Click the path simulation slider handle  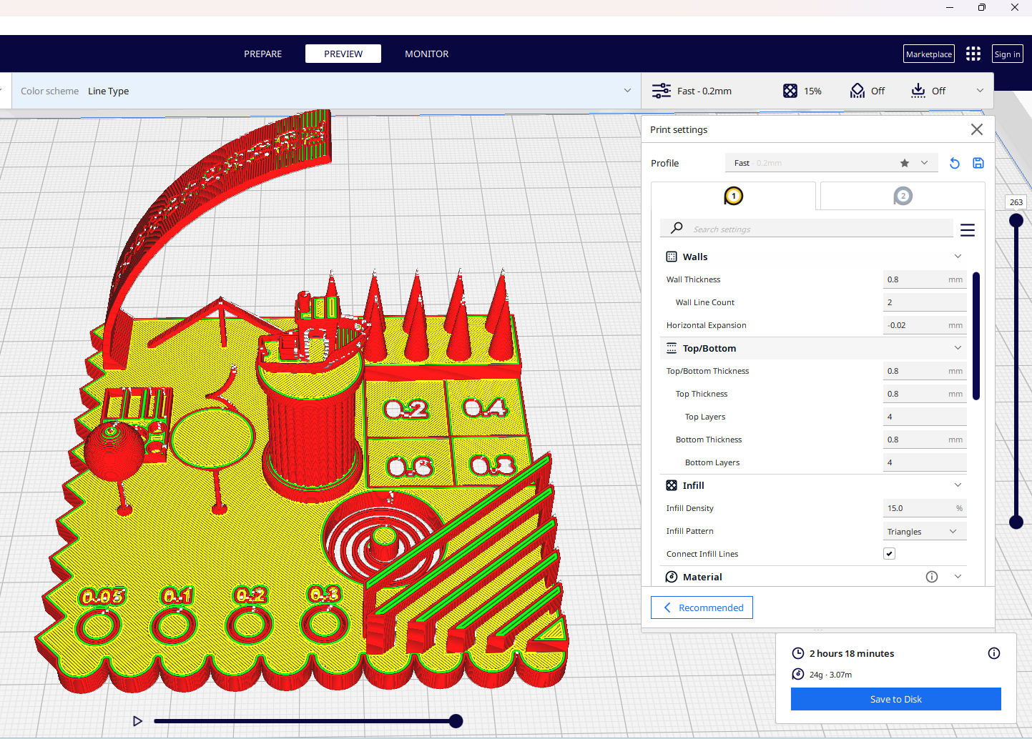click(456, 721)
